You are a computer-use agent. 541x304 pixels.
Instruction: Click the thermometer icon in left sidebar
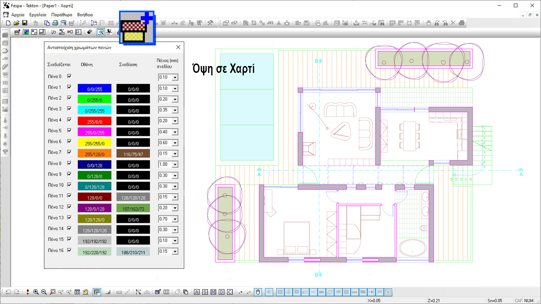point(5,120)
